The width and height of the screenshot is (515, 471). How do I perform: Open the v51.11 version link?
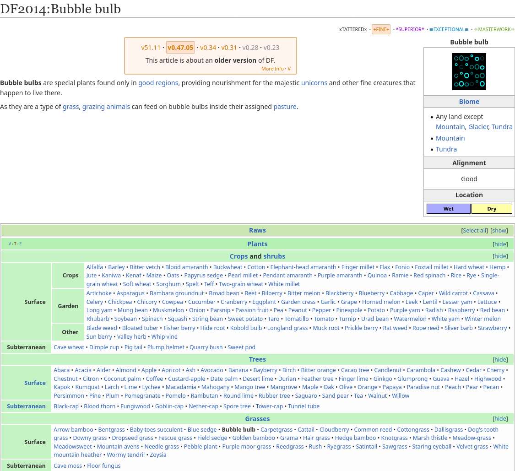pos(151,48)
